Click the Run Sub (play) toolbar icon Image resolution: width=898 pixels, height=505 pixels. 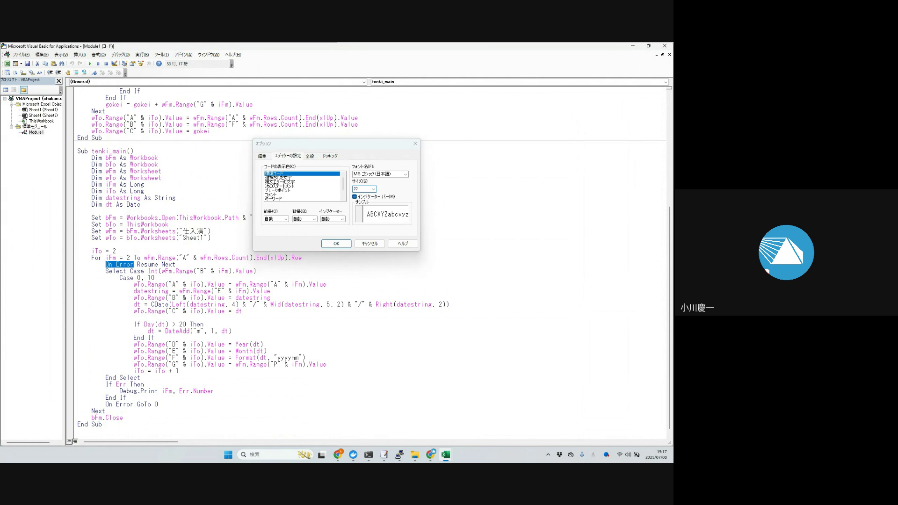point(90,64)
